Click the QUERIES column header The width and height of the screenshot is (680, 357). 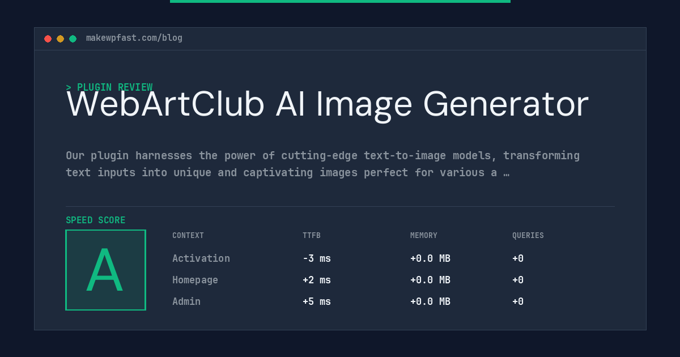[x=528, y=236]
